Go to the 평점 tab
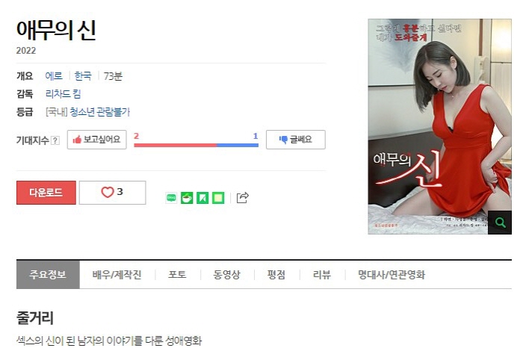The height and width of the screenshot is (357, 523). 276,275
